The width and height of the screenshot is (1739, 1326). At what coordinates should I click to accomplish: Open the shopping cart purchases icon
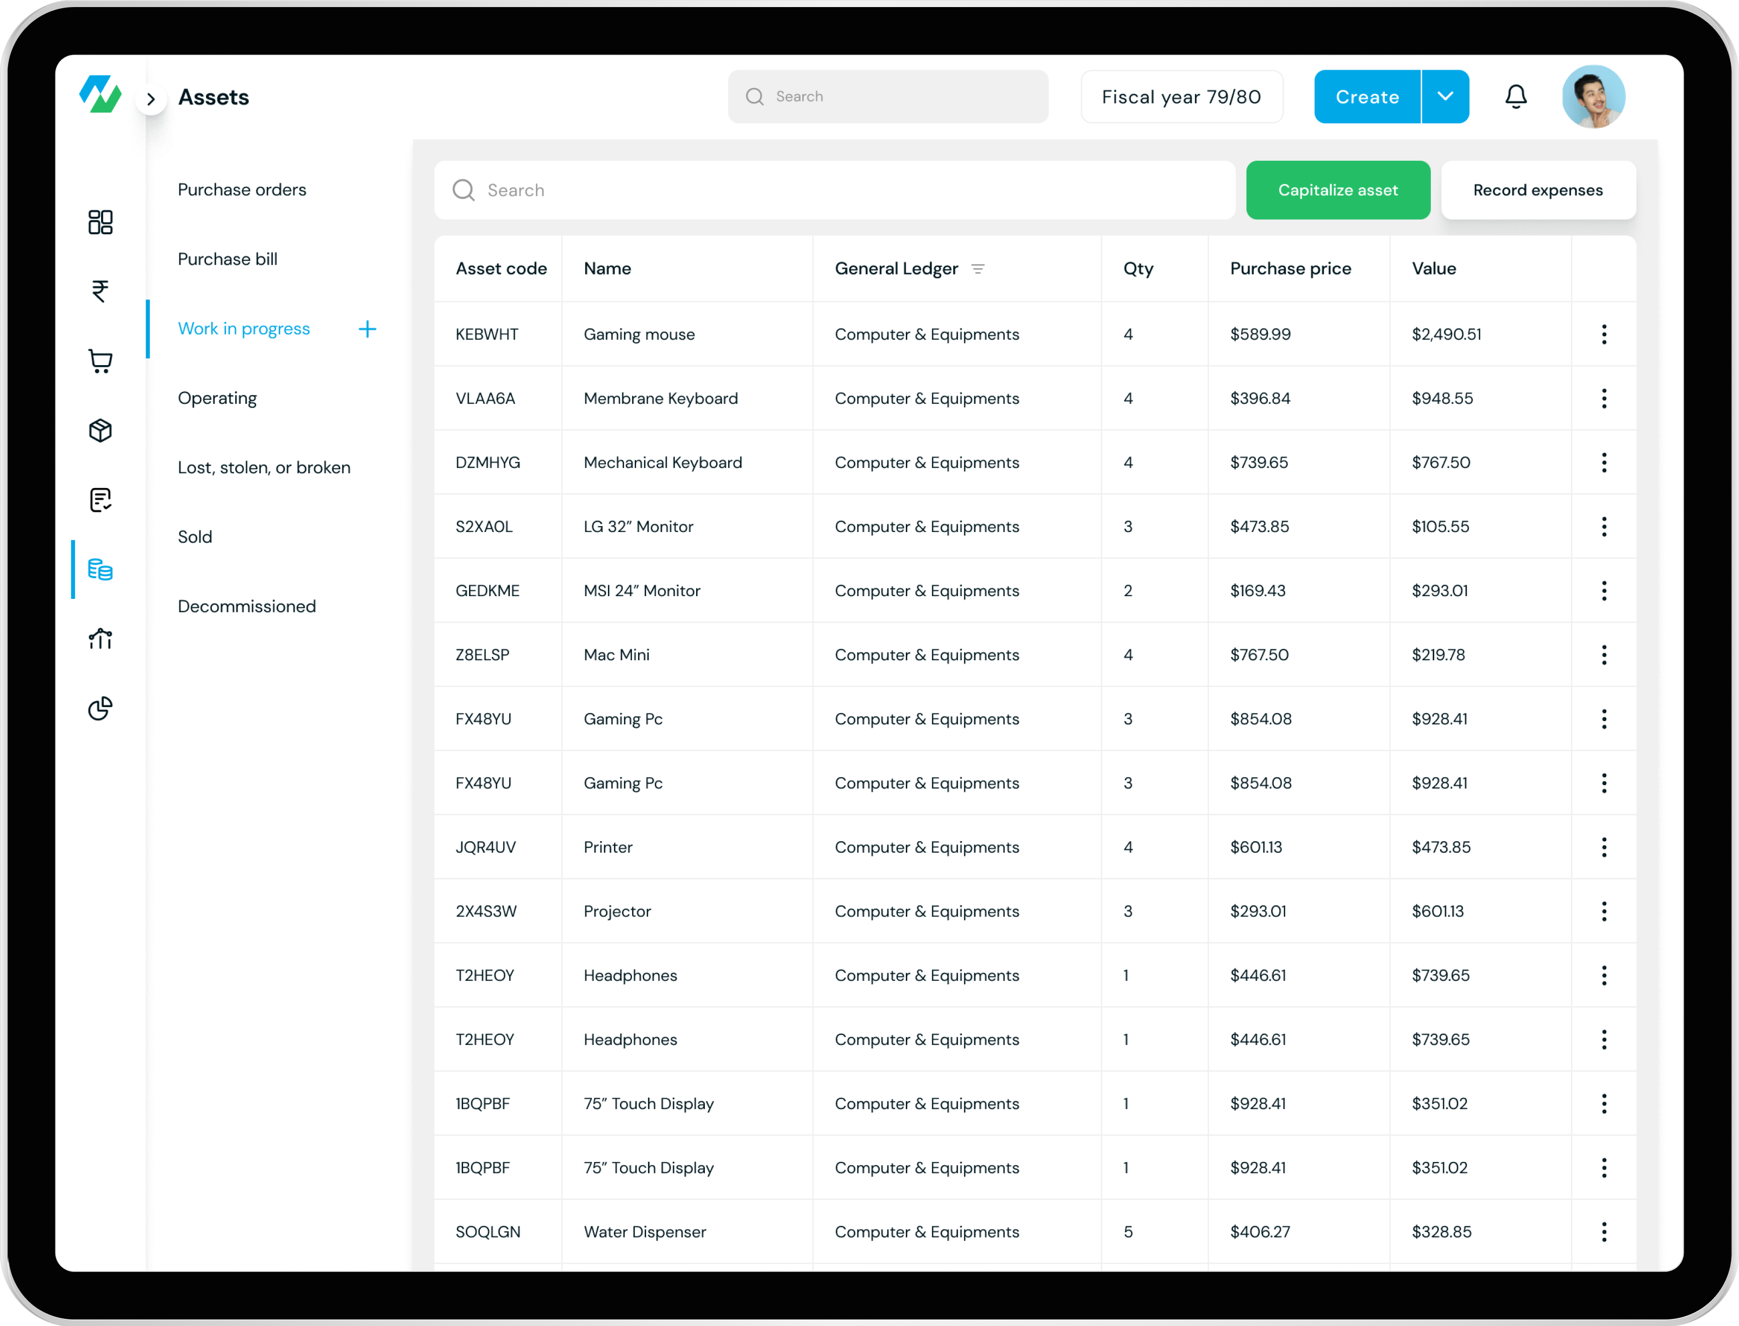click(x=100, y=361)
